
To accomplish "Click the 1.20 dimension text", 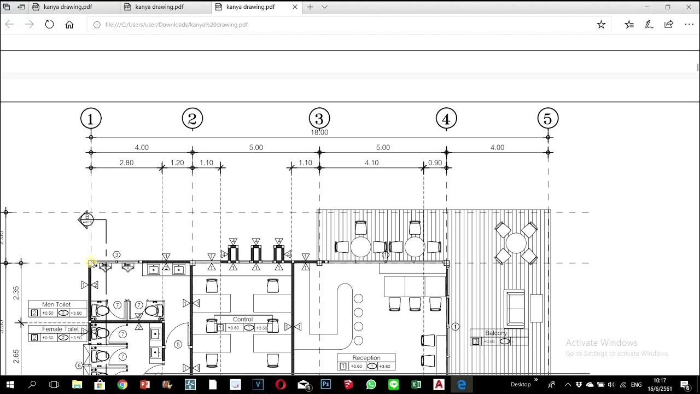I will 177,163.
